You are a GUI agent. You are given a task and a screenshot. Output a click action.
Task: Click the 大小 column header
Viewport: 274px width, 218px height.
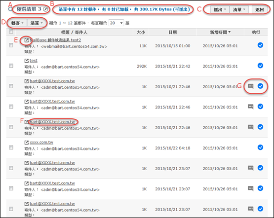click(141, 32)
